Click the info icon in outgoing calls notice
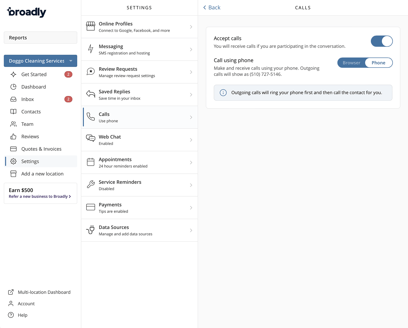Image resolution: width=408 pixels, height=328 pixels. click(x=223, y=93)
